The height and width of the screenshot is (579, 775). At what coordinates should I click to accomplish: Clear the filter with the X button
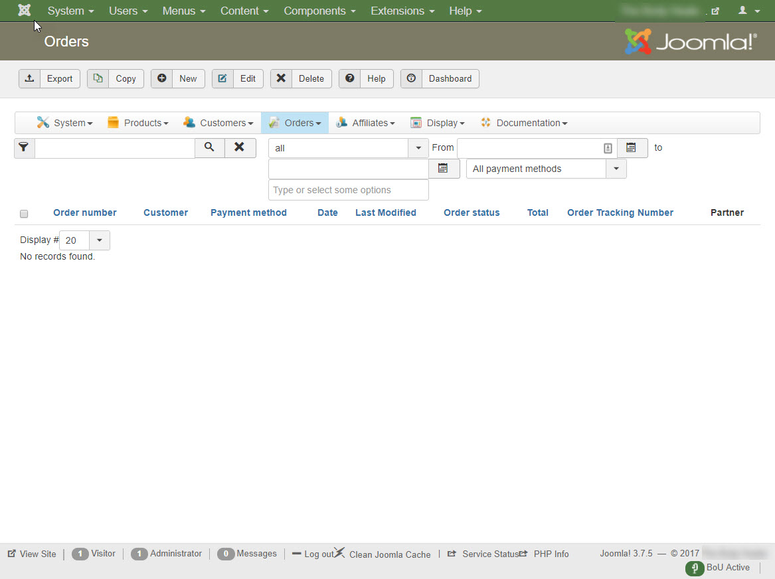240,148
